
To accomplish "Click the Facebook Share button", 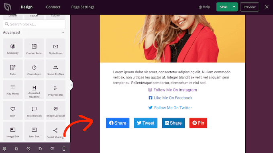I will point(118,123).
